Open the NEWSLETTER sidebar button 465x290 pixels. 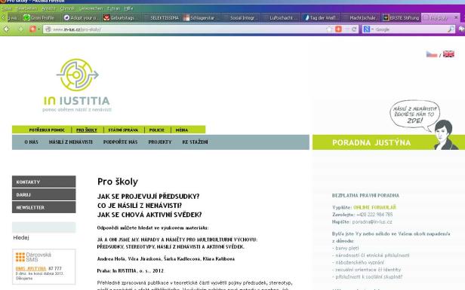(44, 207)
